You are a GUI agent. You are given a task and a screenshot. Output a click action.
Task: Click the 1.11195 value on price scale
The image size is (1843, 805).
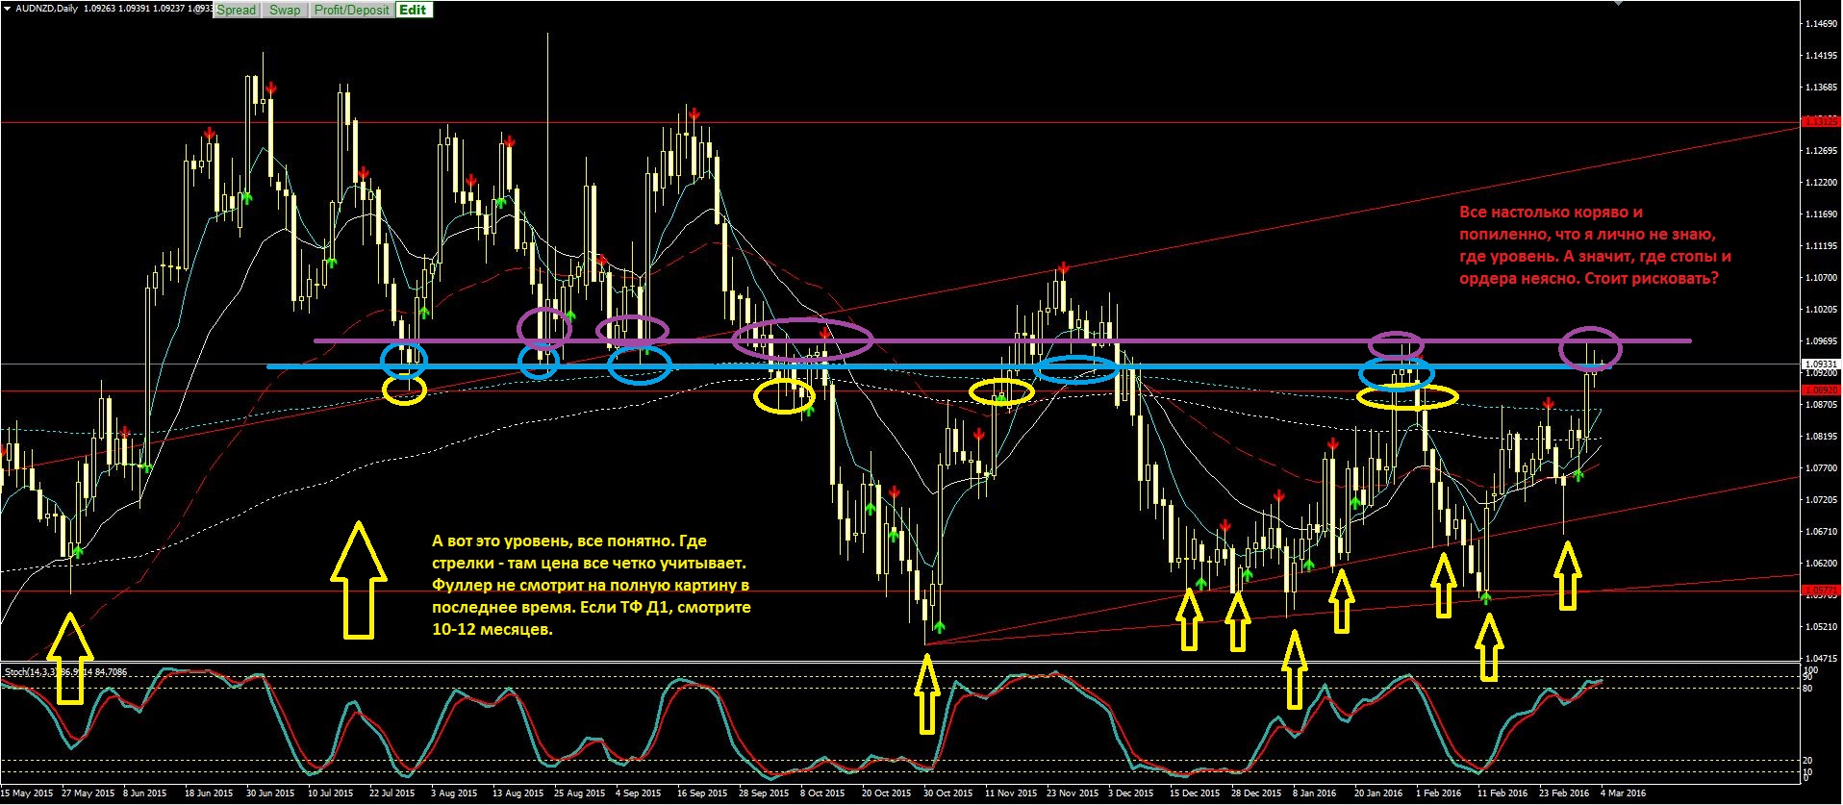1822,246
